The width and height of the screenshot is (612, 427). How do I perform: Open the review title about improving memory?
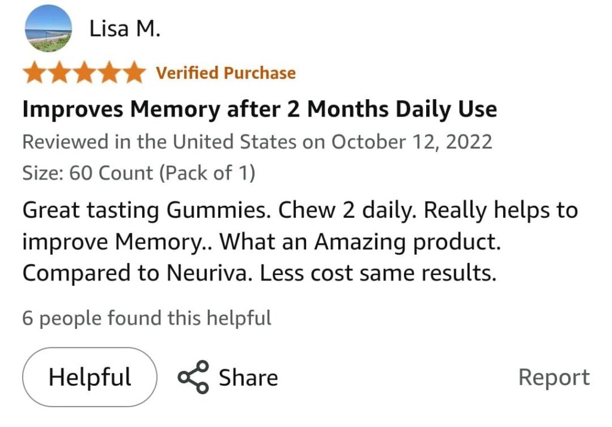pyautogui.click(x=259, y=109)
